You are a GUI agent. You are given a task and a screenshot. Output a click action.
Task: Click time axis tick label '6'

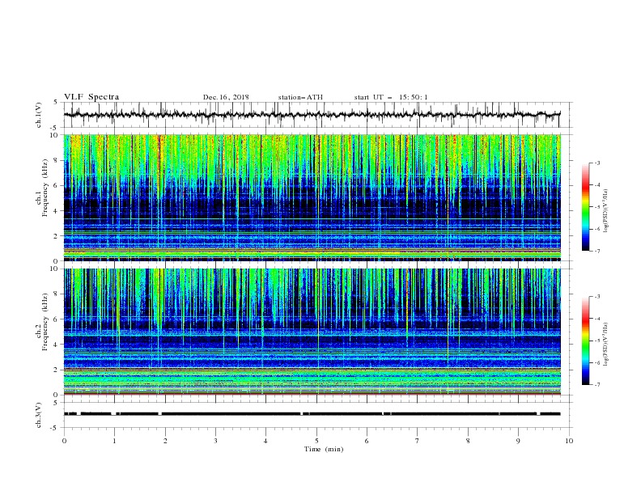pos(367,441)
